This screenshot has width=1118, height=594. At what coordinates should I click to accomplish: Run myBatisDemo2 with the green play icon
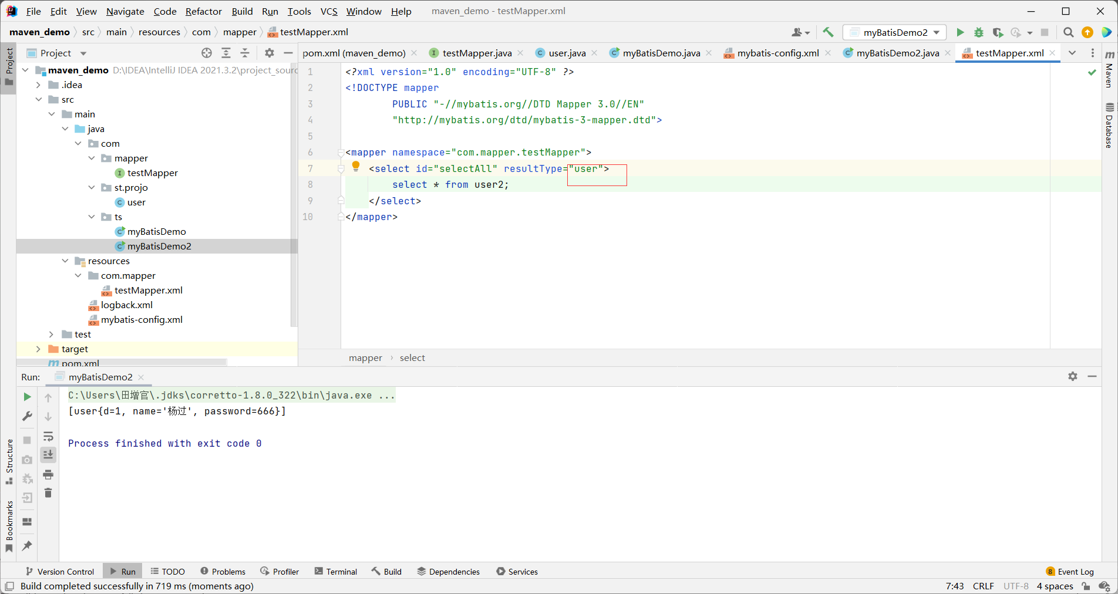coord(960,32)
